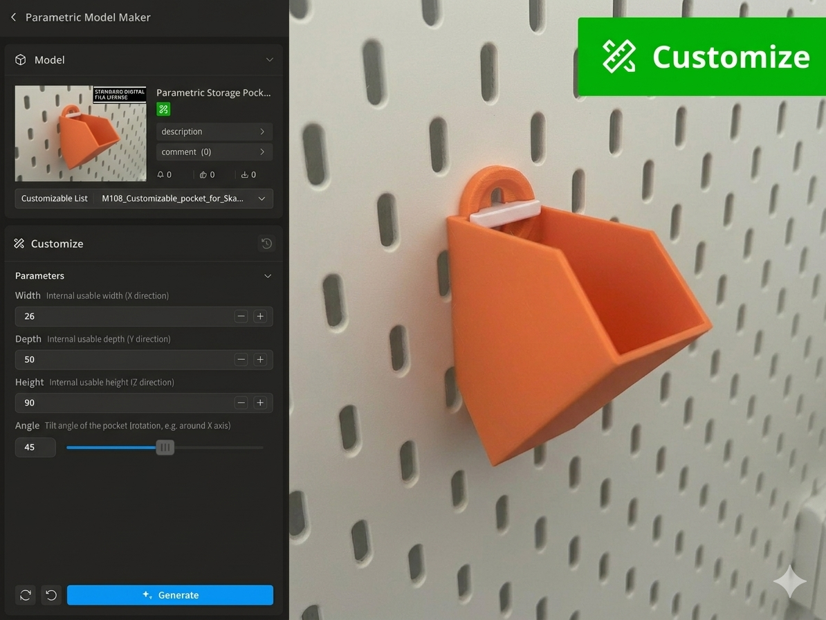This screenshot has width=826, height=620.
Task: Click the Model cube icon
Action: click(21, 60)
